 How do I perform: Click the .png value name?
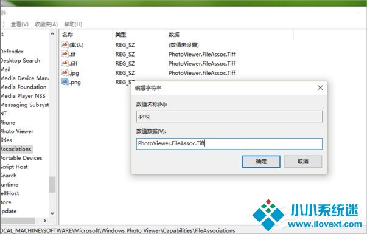coord(75,82)
